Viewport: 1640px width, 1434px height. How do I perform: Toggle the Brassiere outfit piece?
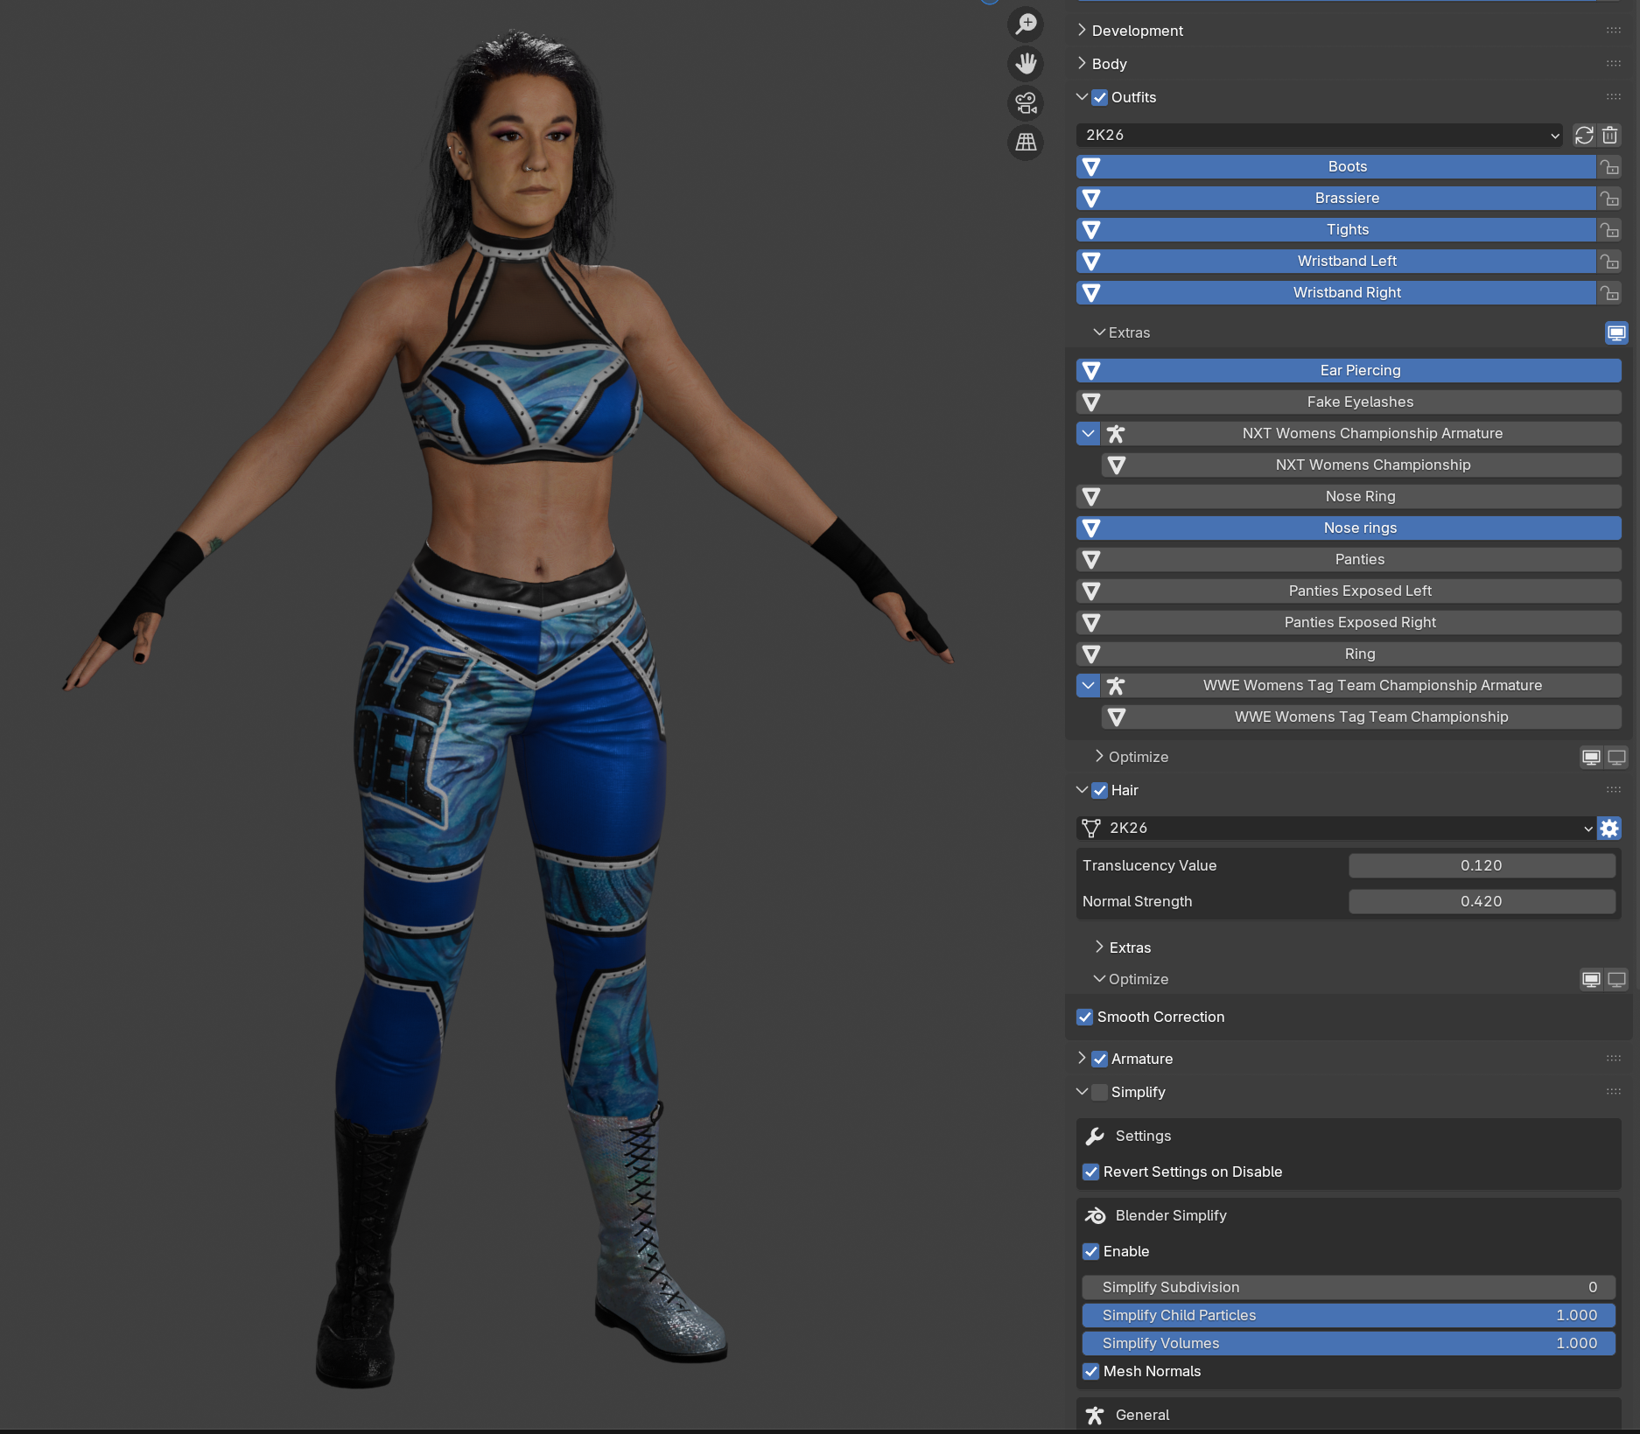pyautogui.click(x=1336, y=199)
